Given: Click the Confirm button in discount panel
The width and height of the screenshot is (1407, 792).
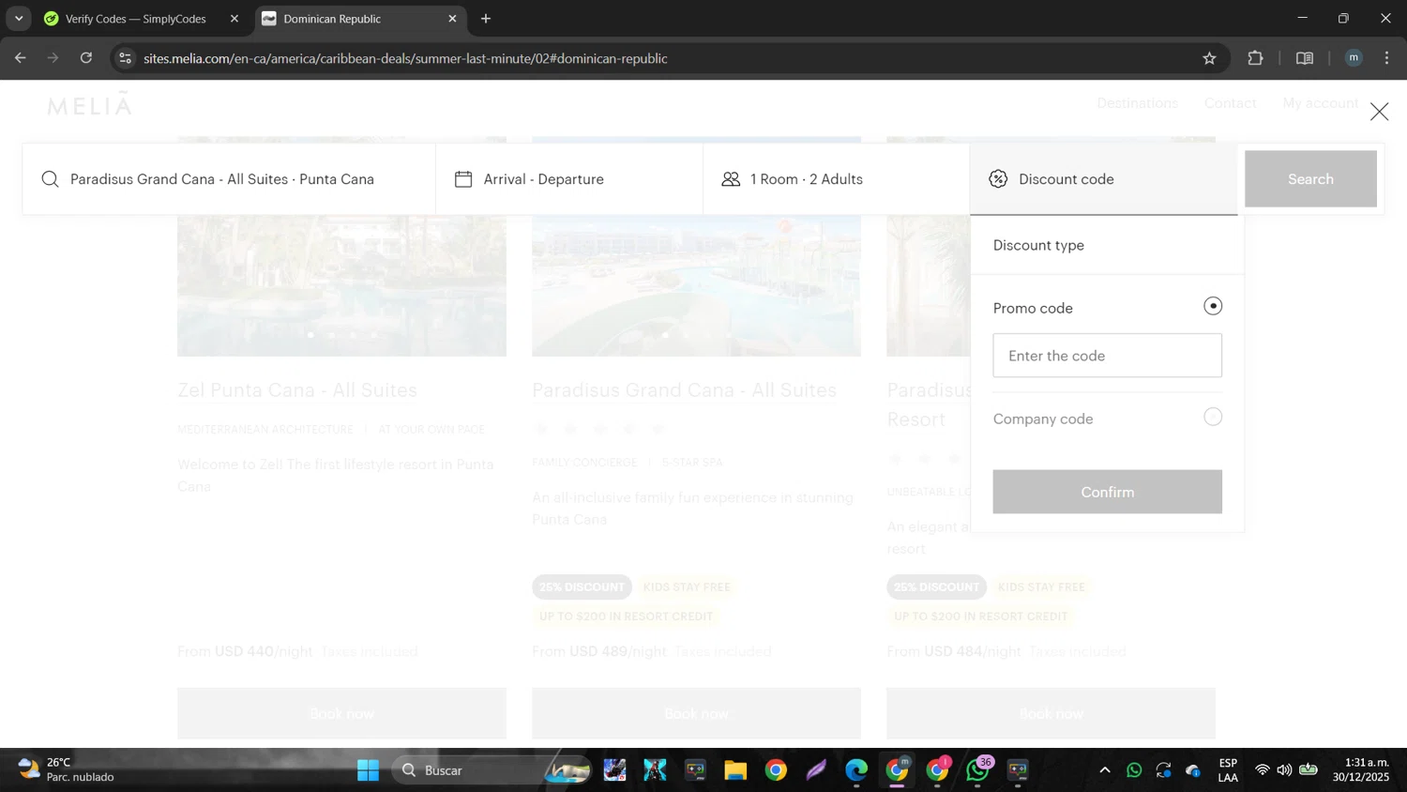Looking at the screenshot, I should (1107, 492).
